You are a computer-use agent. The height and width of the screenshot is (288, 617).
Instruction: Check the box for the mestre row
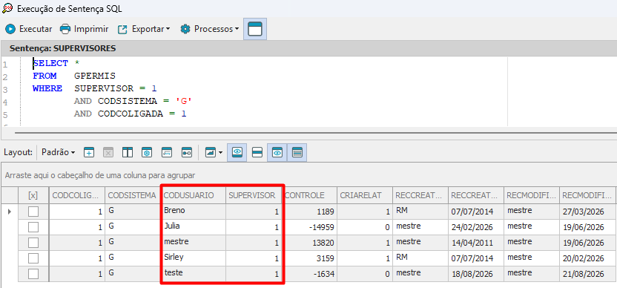tap(33, 243)
